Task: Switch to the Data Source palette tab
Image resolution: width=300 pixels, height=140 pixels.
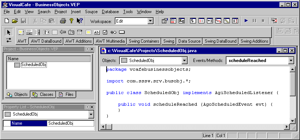Action: 189,41
